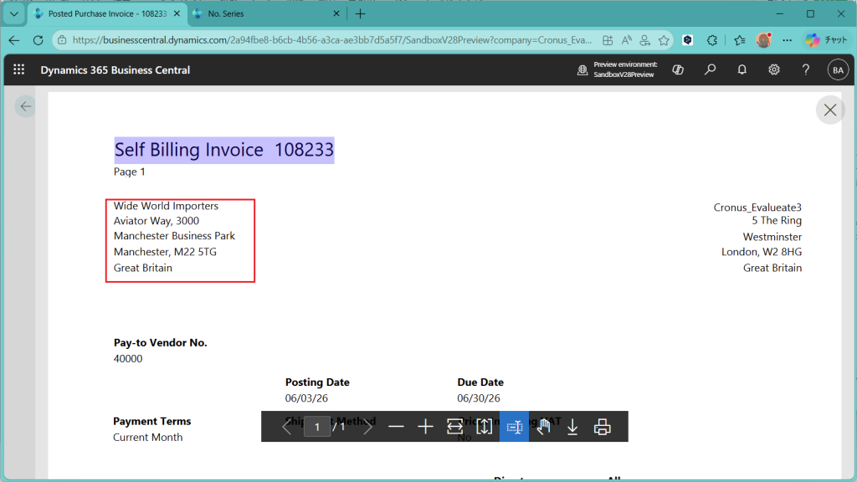This screenshot has height=482, width=857.
Task: Click the print icon in the PDF toolbar
Action: point(602,427)
